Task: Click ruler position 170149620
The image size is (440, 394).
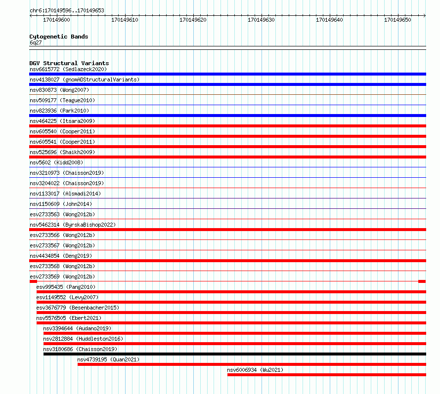Action: pos(193,20)
